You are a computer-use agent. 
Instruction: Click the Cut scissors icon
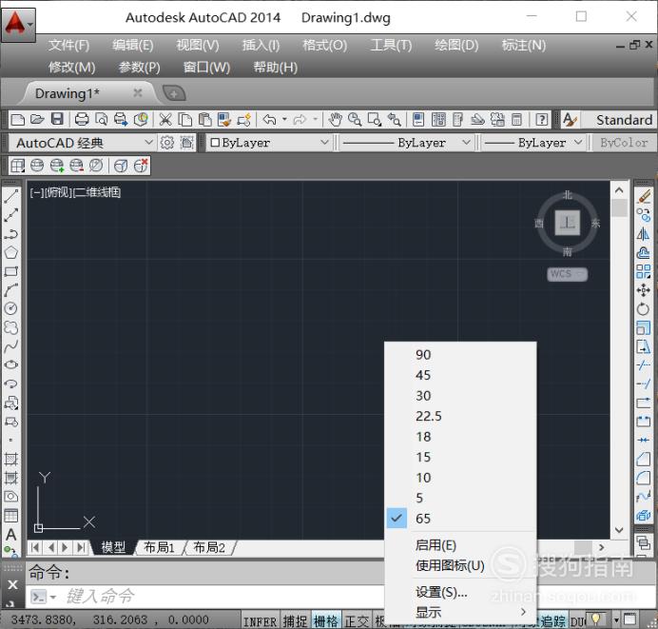165,120
